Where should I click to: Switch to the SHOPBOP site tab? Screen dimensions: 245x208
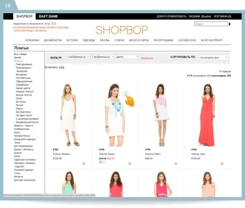[x=24, y=16]
